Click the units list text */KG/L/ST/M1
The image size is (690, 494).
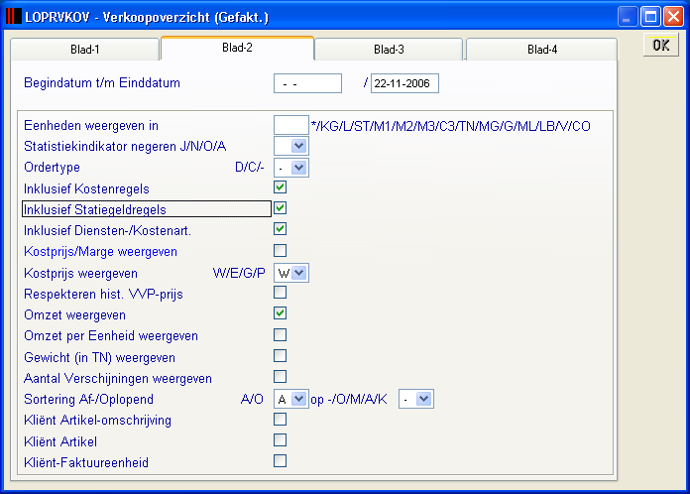[x=450, y=126]
